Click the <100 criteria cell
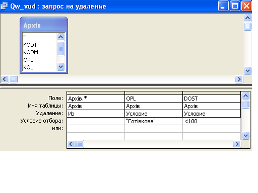Viewport: 258px width, 193px height. [x=212, y=121]
